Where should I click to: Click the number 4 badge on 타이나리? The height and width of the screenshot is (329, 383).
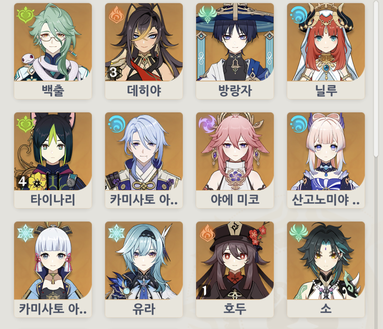(22, 181)
